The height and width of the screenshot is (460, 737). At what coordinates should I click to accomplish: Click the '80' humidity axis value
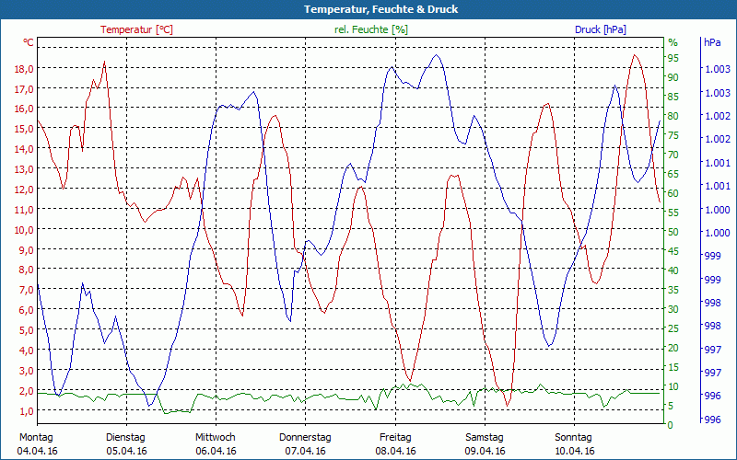click(x=673, y=116)
